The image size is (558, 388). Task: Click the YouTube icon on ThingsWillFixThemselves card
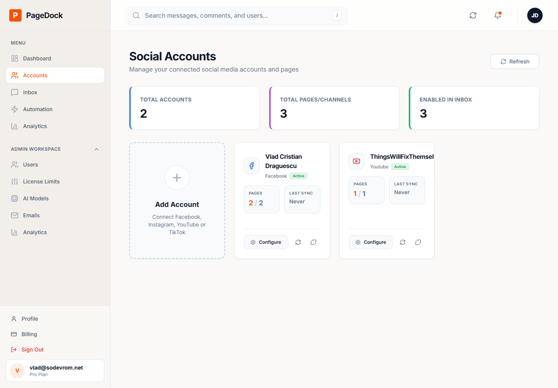356,161
